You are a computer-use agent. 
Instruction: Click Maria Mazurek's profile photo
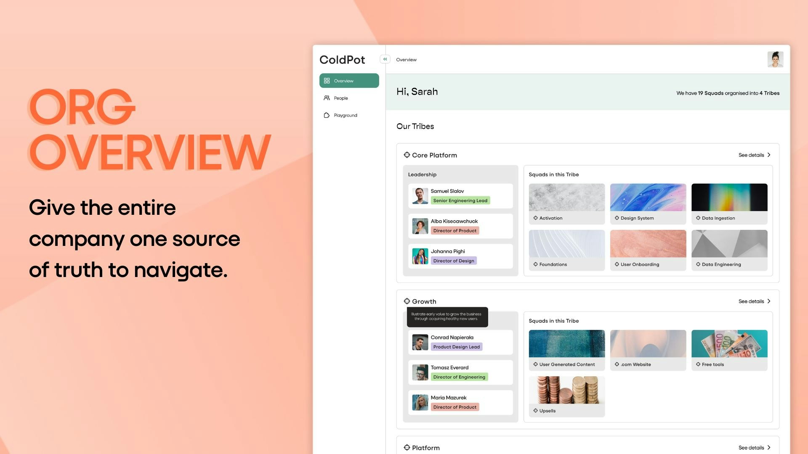[420, 402]
